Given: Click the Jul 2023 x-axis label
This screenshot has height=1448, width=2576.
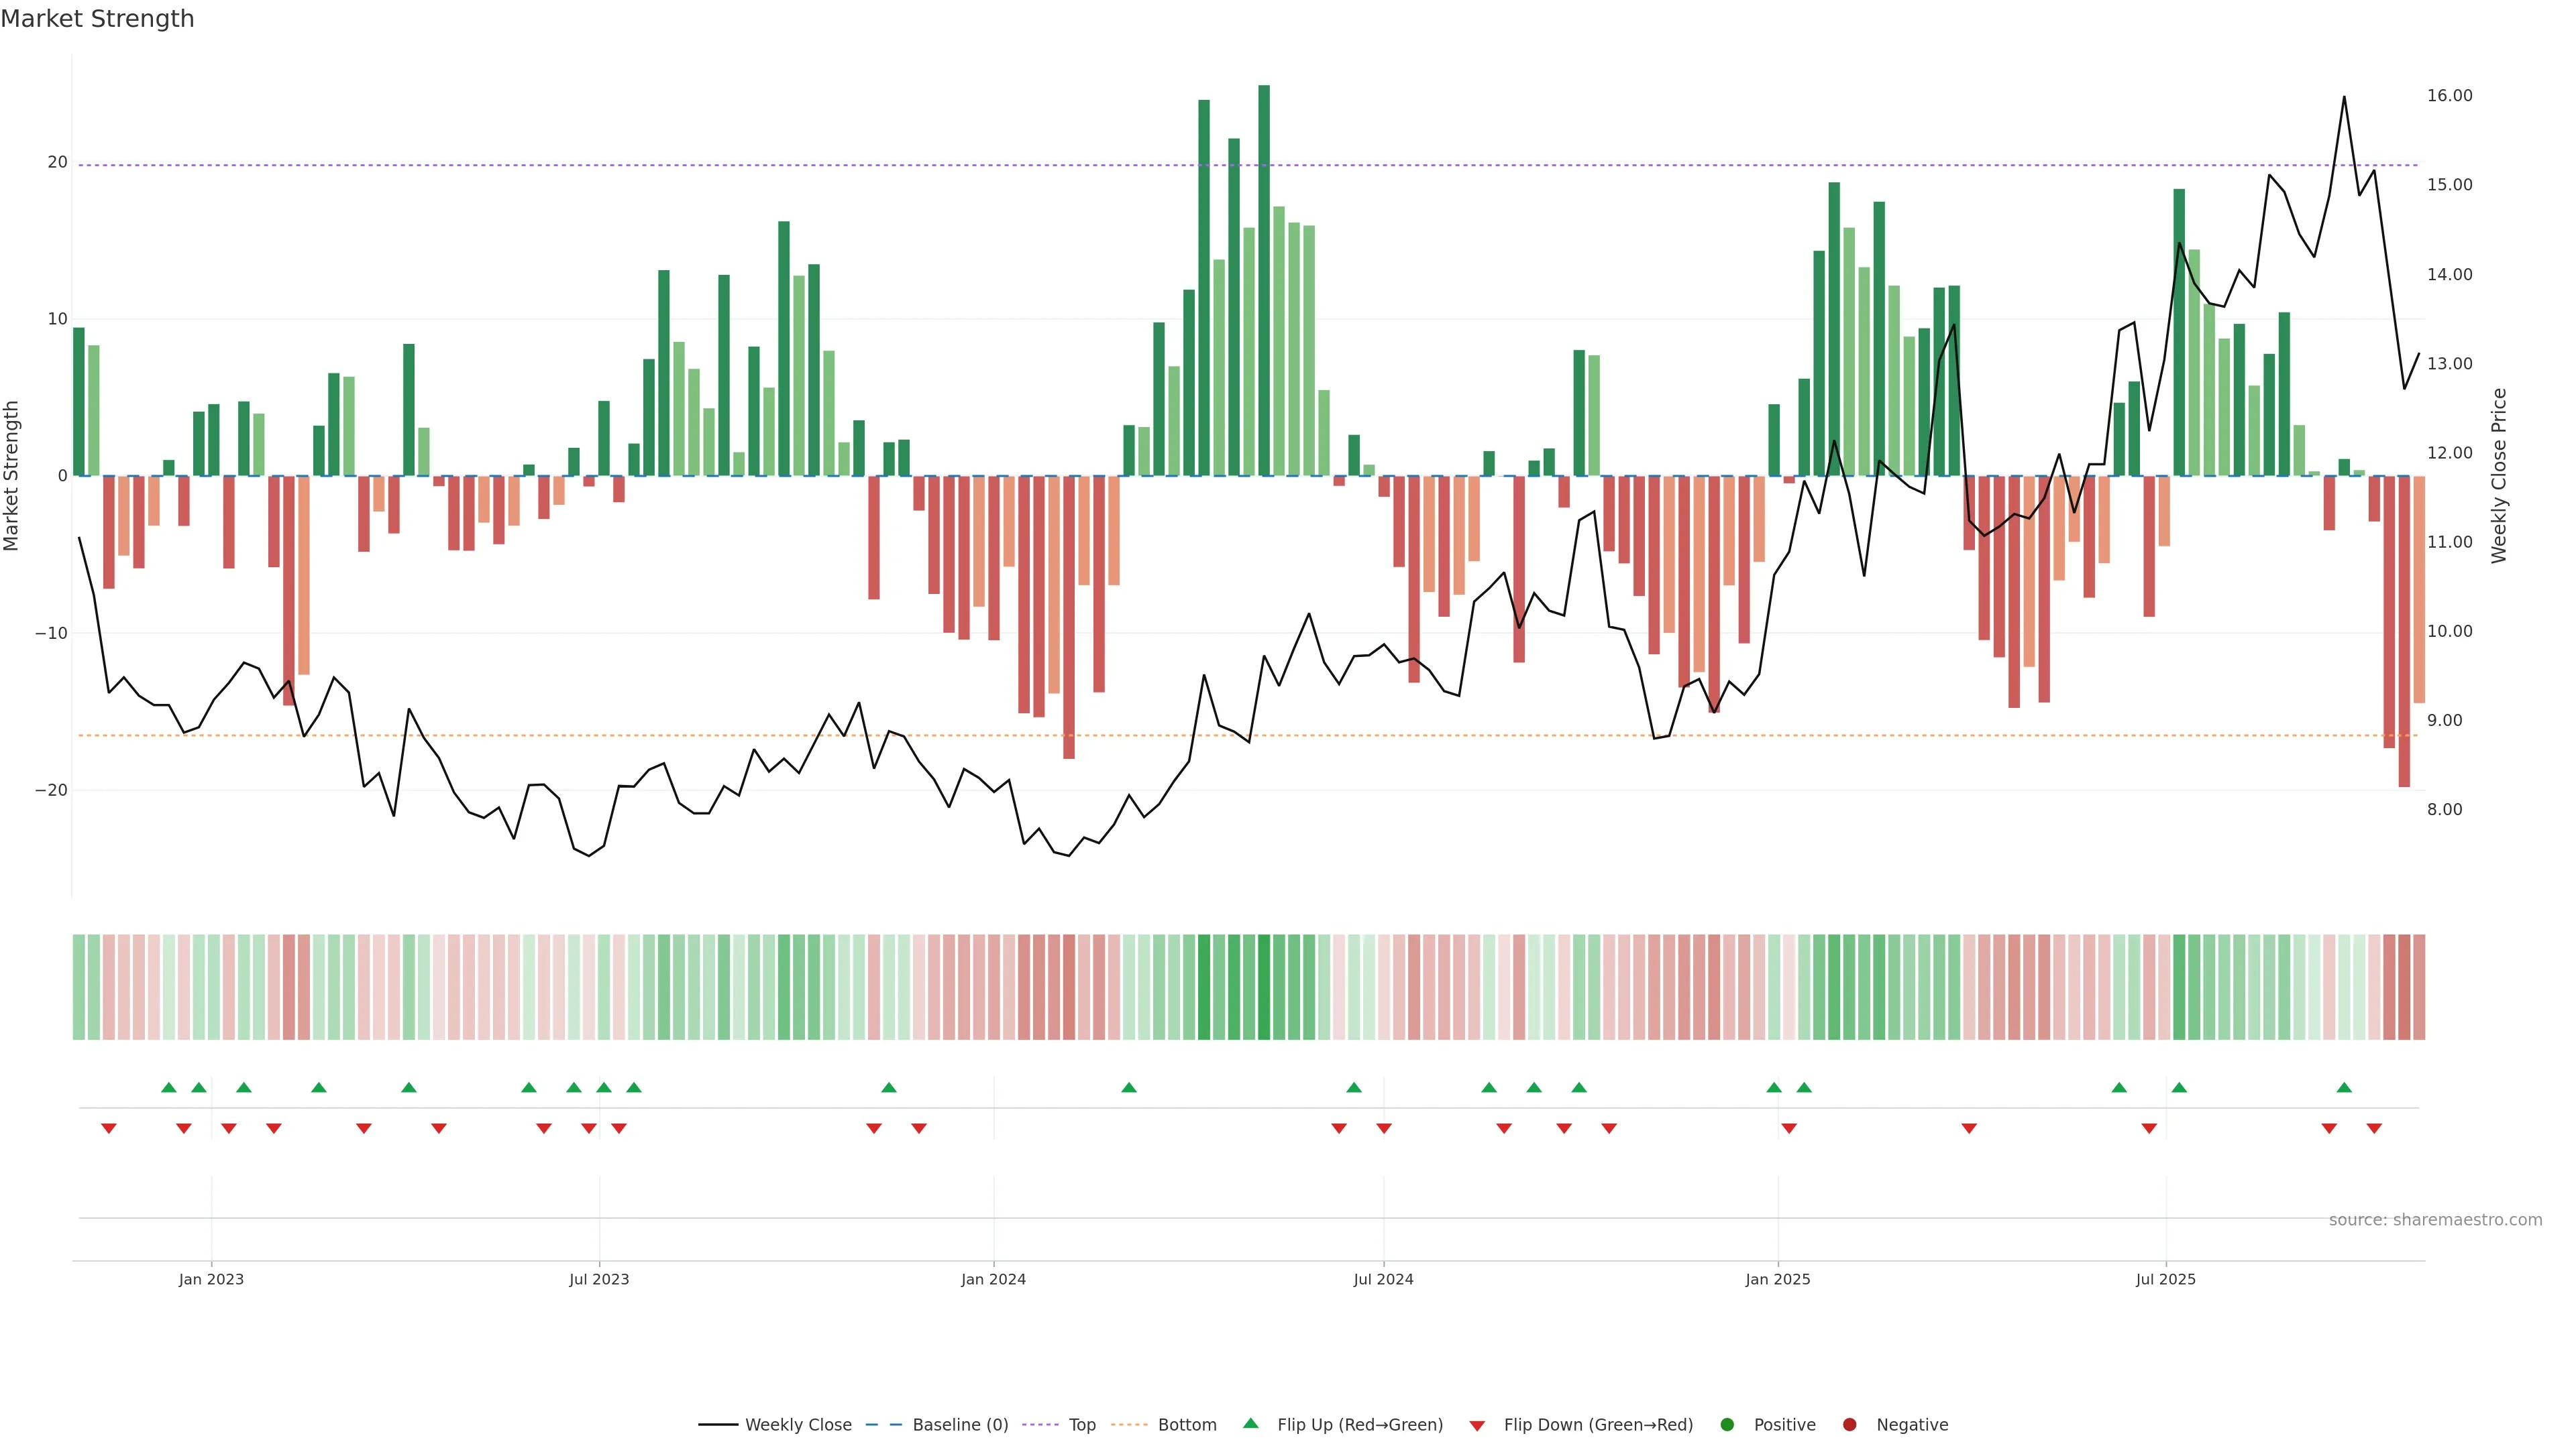Looking at the screenshot, I should [x=599, y=1279].
